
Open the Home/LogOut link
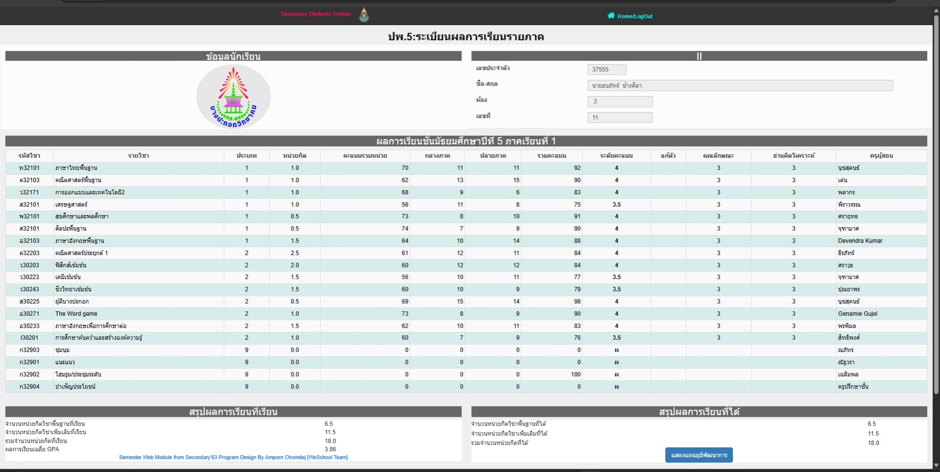634,16
